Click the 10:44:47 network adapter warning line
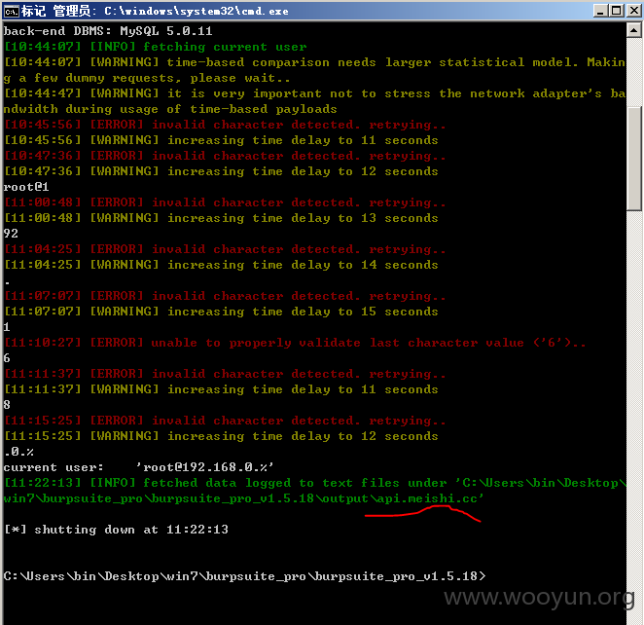The image size is (644, 625). pyautogui.click(x=314, y=101)
